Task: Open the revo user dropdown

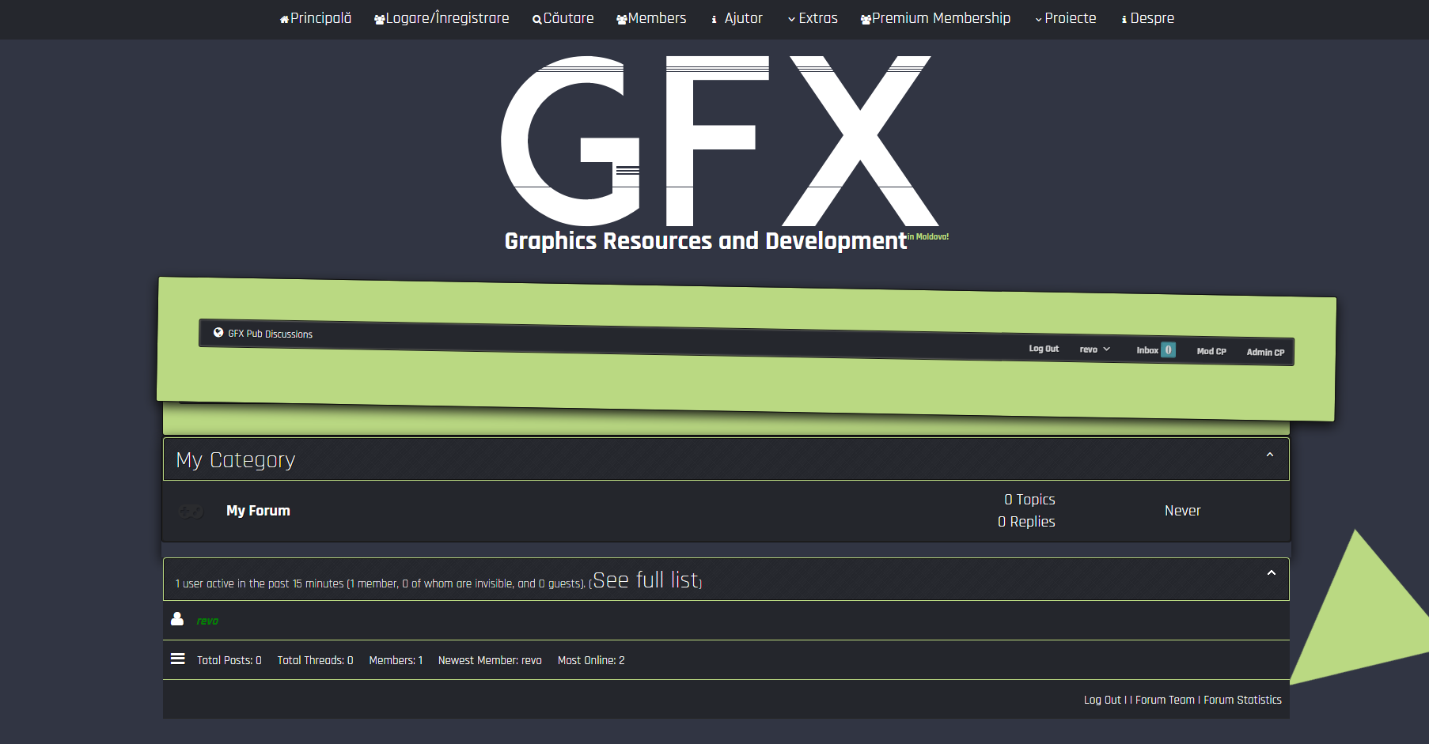Action: pyautogui.click(x=1094, y=349)
